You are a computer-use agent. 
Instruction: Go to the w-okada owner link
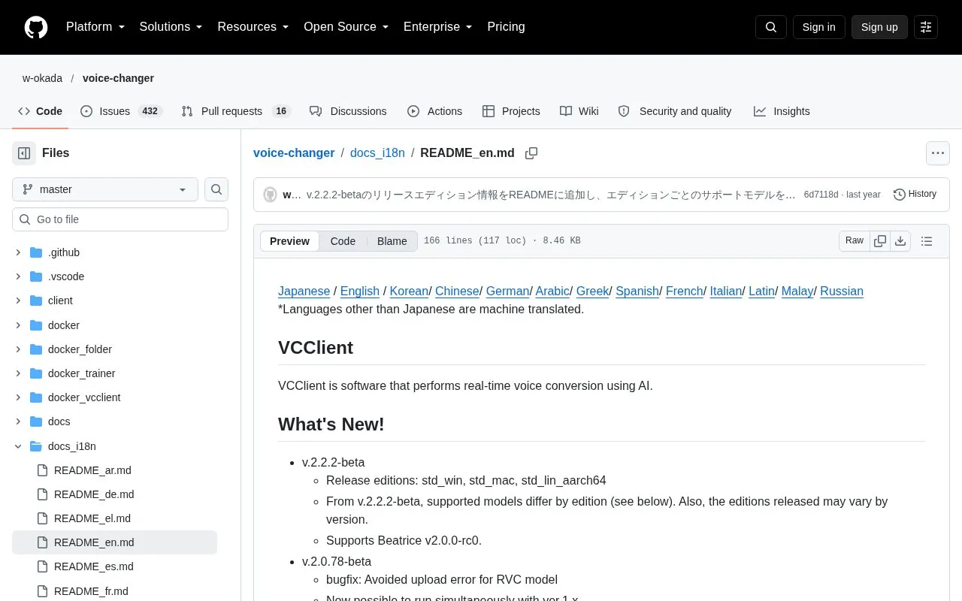pyautogui.click(x=42, y=78)
